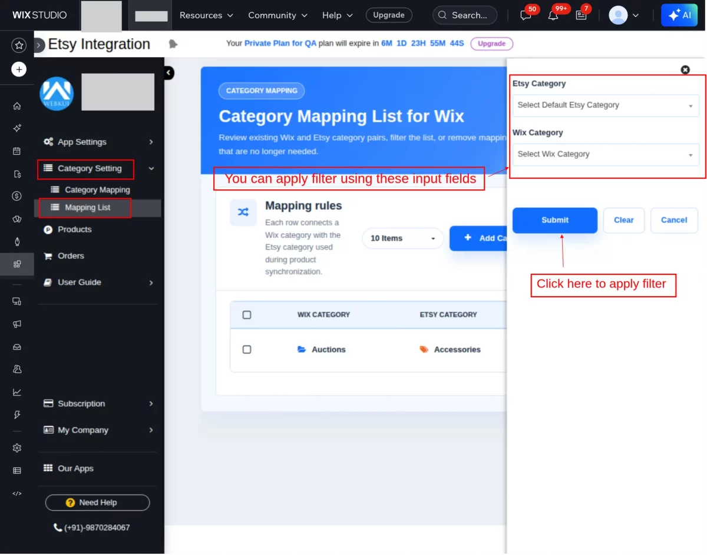Viewport: 707px width, 555px height.
Task: Click the Upgrade button in top bar
Action: (x=389, y=15)
